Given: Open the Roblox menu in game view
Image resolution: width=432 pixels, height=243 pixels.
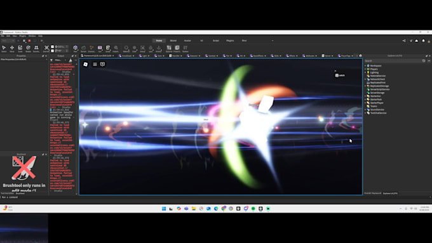Looking at the screenshot, I should click(x=86, y=64).
